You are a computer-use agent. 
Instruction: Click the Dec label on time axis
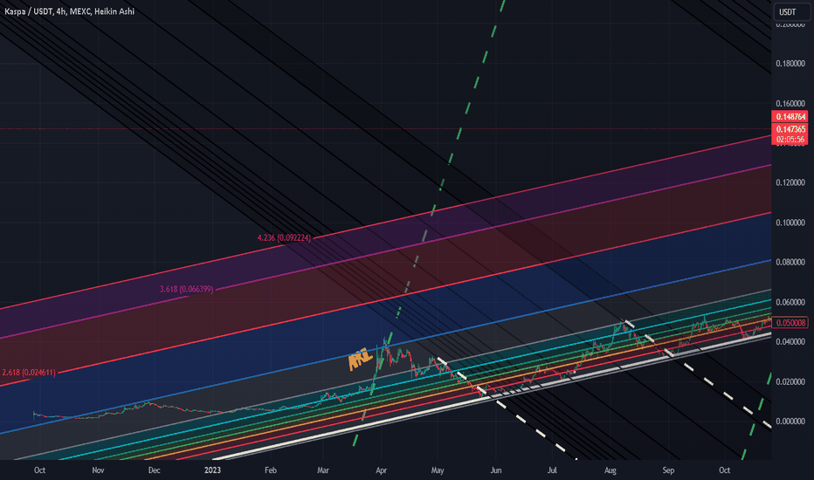click(x=155, y=470)
